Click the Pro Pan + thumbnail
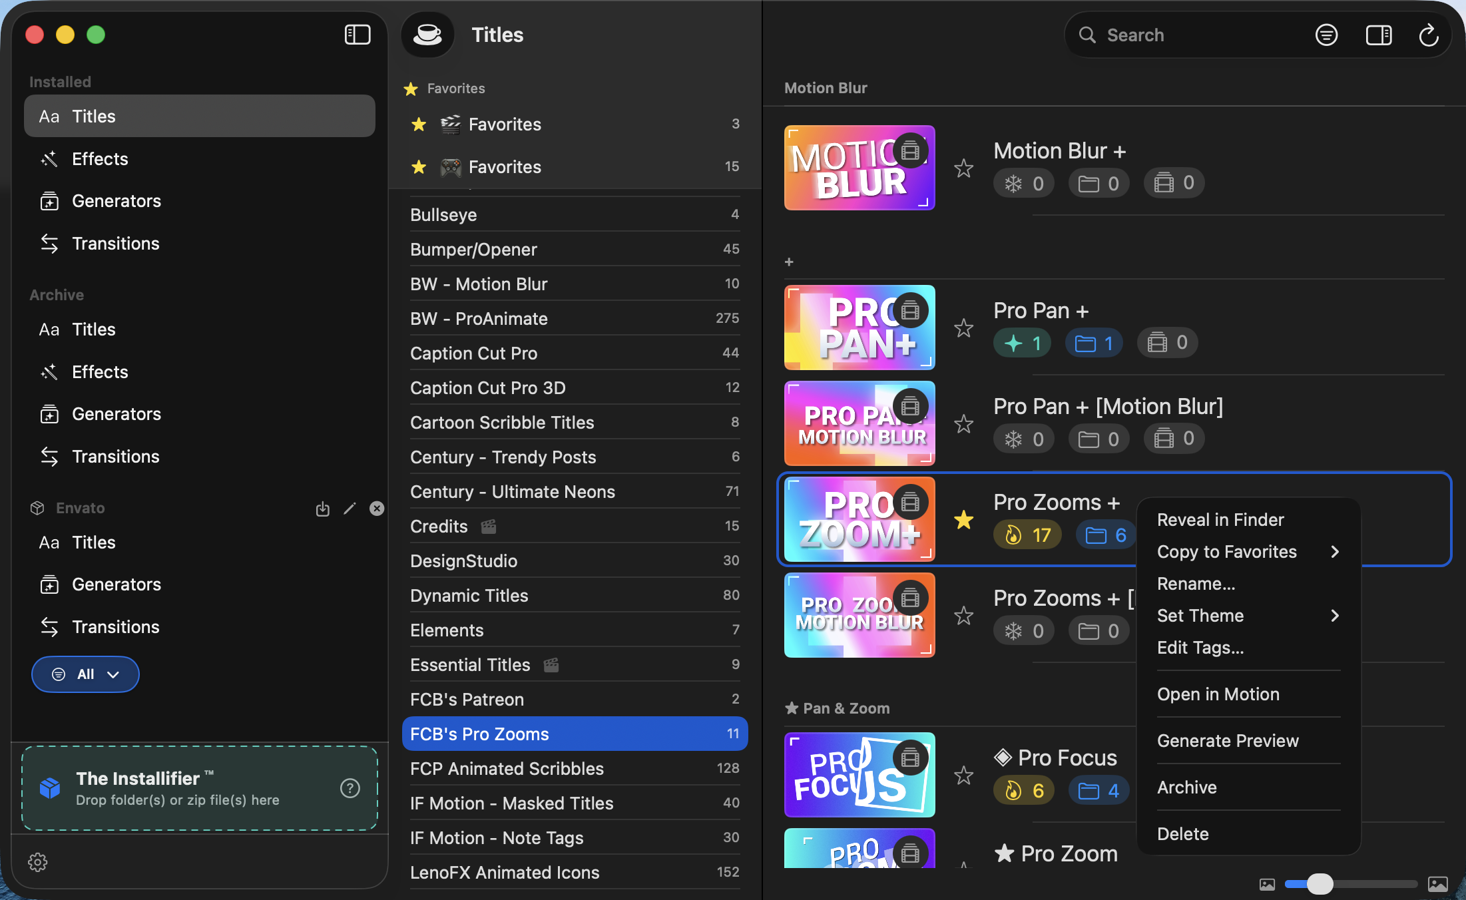 coord(859,327)
